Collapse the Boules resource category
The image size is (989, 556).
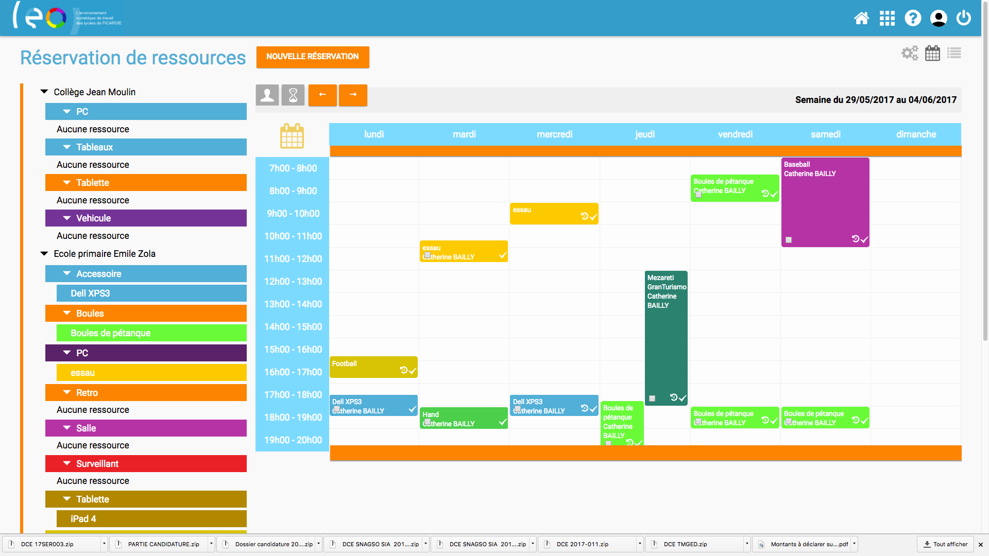67,313
